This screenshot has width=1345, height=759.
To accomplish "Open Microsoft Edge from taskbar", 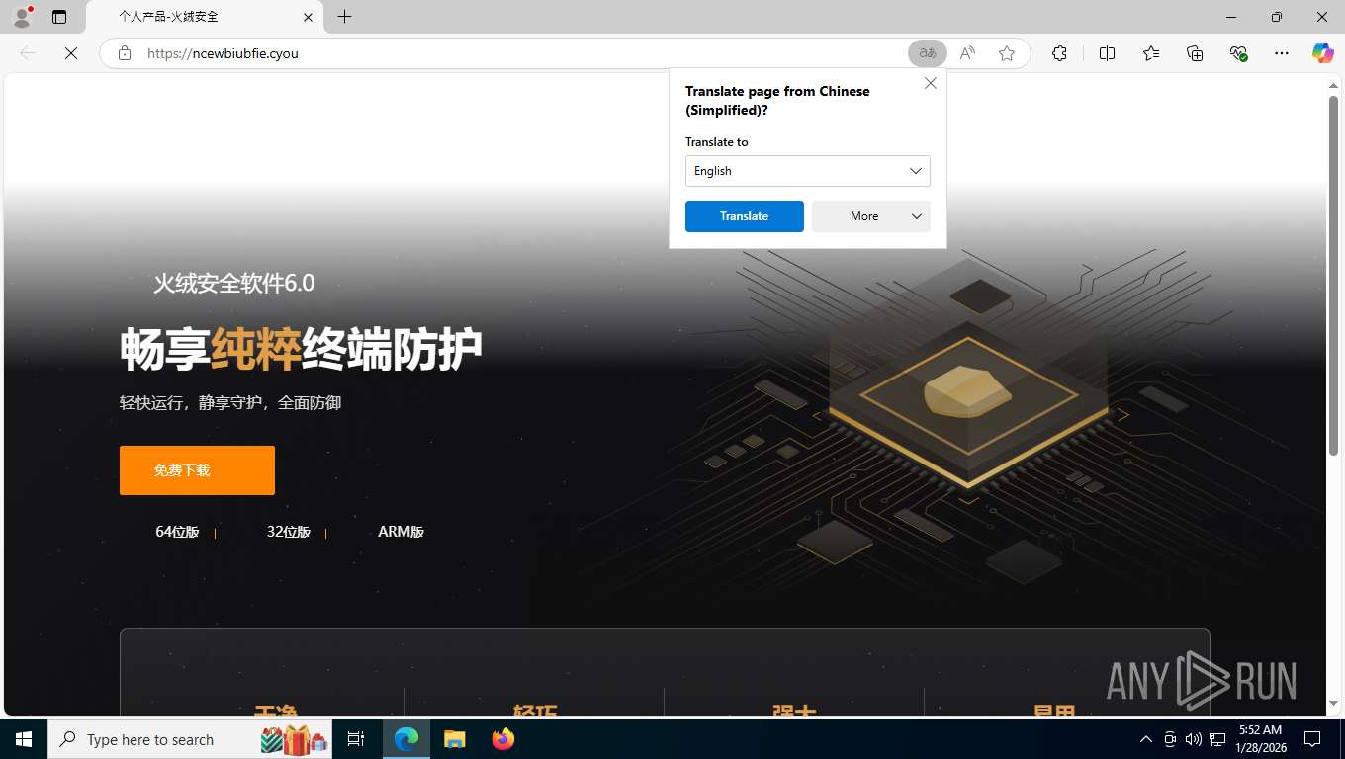I will pos(406,739).
